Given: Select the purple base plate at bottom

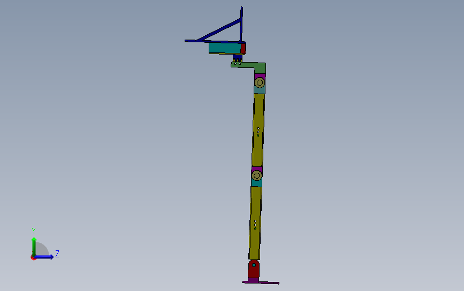Looking at the screenshot, I should click(x=261, y=282).
